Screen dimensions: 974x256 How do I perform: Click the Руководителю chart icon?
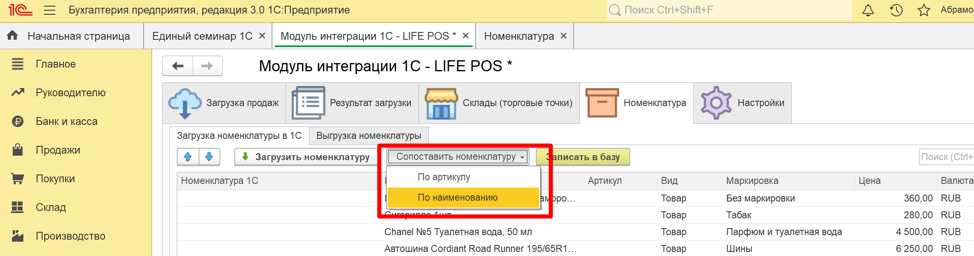coord(18,93)
